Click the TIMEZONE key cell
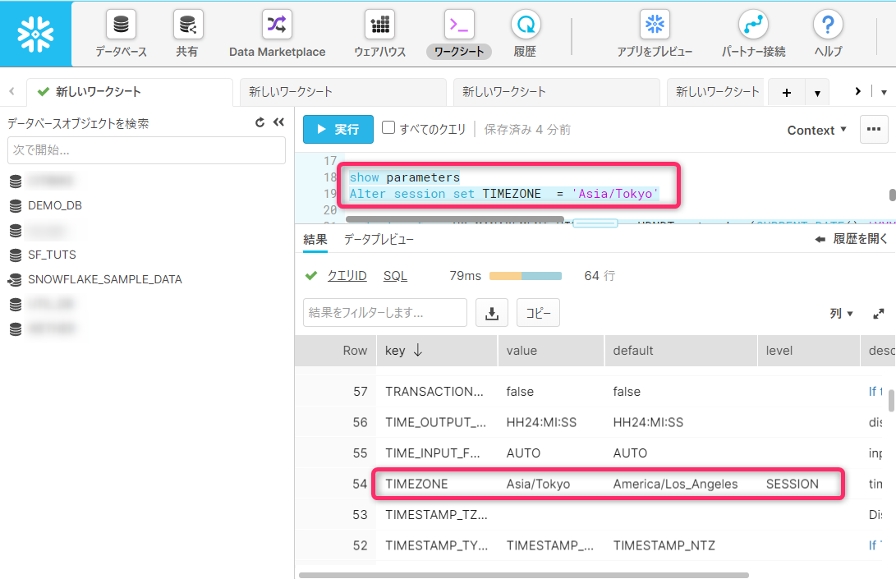The image size is (896, 579). click(416, 484)
